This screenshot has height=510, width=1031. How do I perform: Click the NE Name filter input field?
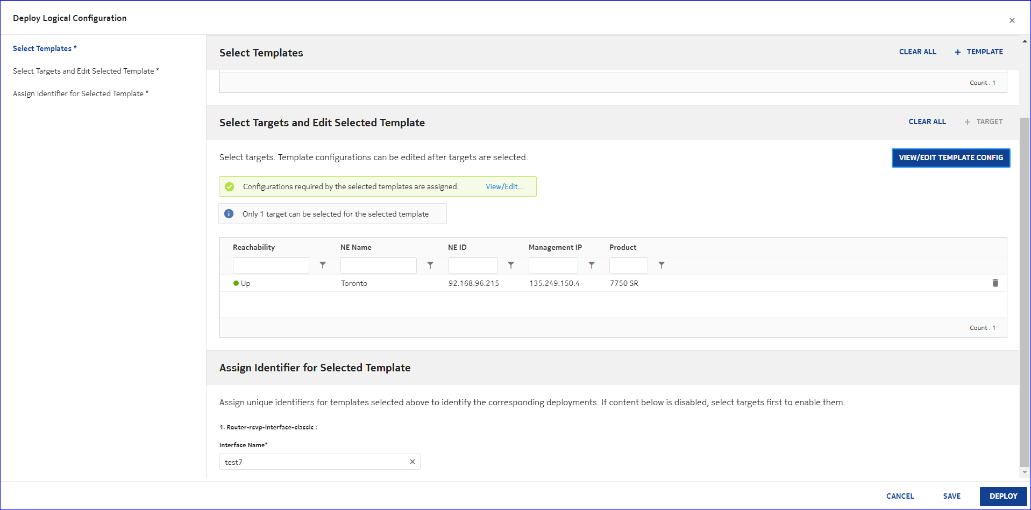pos(378,265)
